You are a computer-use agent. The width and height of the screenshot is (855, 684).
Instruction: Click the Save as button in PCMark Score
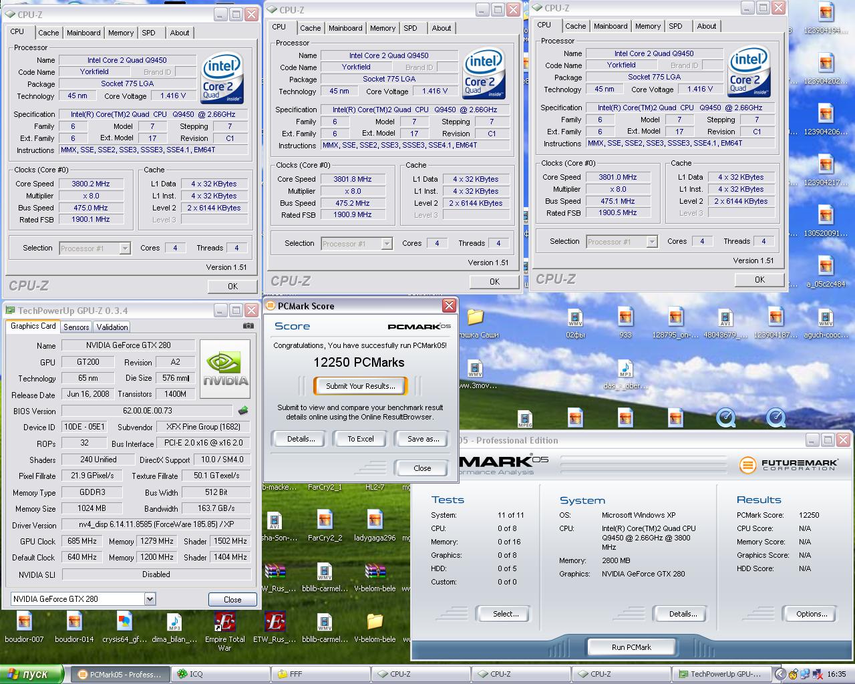(x=423, y=439)
